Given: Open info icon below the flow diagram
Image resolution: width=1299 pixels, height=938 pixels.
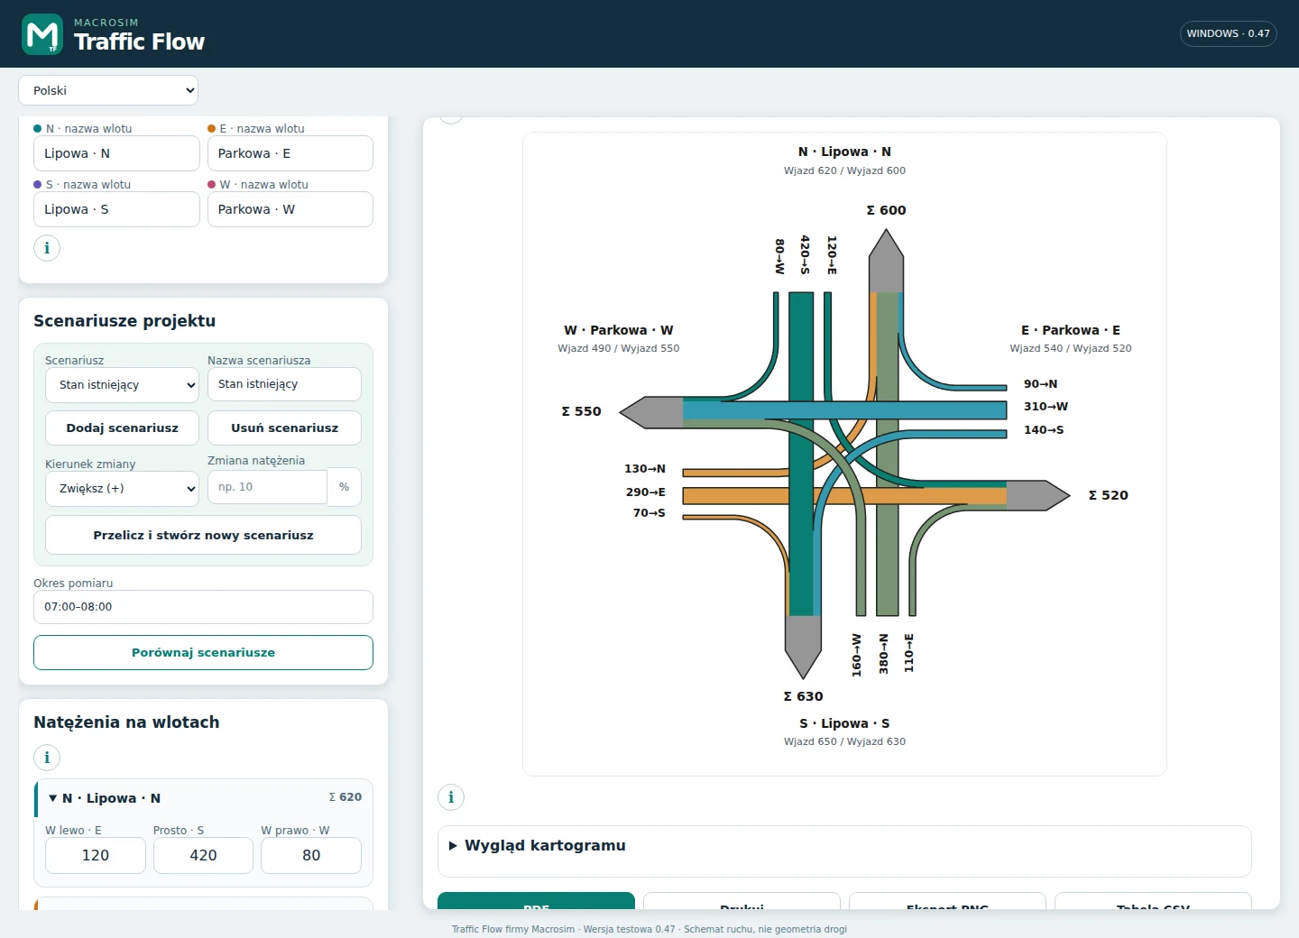Looking at the screenshot, I should 451,797.
